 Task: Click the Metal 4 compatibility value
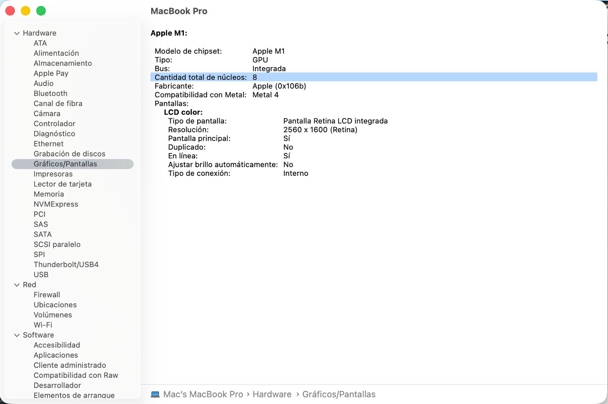(x=266, y=95)
